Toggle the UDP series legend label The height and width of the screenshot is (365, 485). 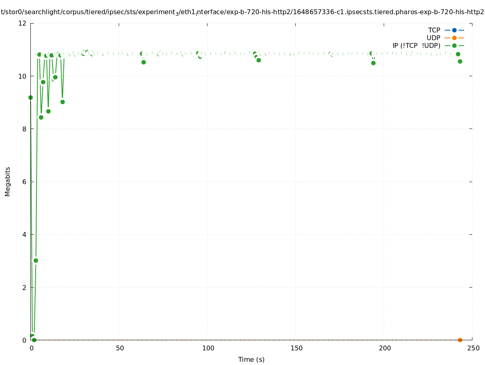coord(433,38)
